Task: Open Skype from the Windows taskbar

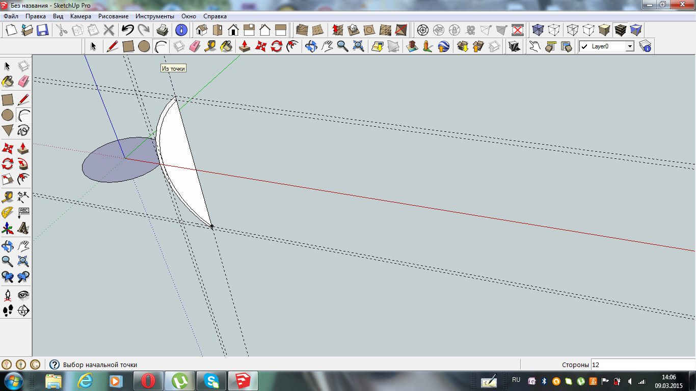Action: tap(211, 380)
